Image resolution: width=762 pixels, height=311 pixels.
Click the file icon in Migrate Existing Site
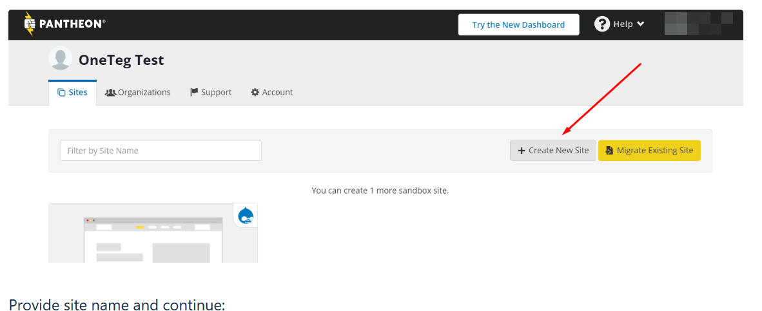pyautogui.click(x=609, y=151)
